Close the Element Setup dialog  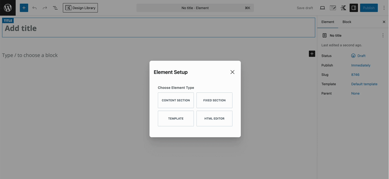(232, 72)
